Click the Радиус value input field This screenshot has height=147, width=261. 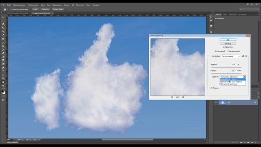[x=234, y=71]
